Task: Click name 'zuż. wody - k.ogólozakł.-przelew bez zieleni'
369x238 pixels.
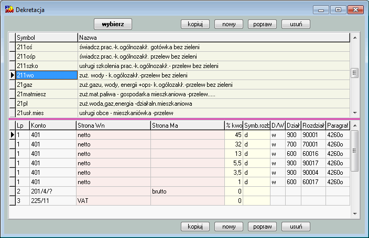Action: 133,75
